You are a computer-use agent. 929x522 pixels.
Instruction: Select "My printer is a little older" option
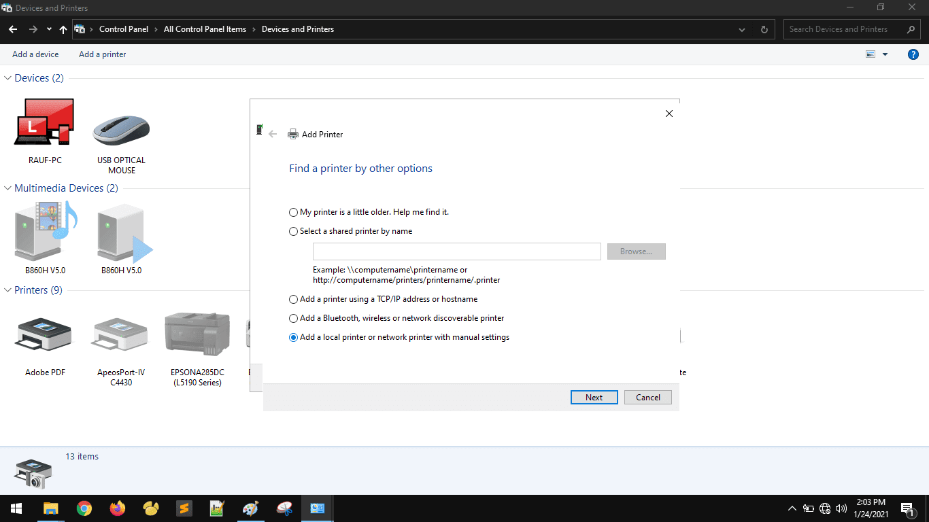(369, 212)
